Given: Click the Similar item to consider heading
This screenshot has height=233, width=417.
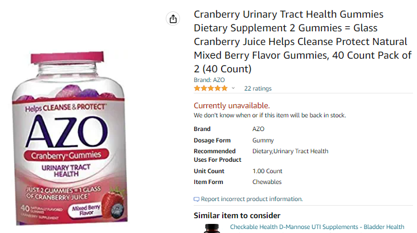Looking at the screenshot, I should point(237,215).
